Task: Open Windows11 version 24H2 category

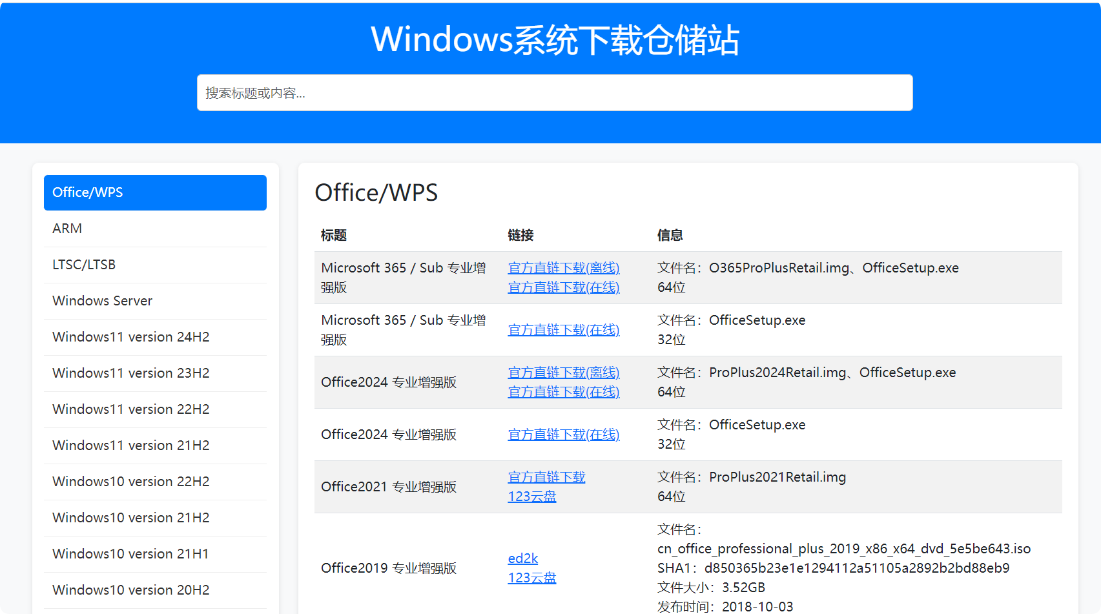Action: pos(155,337)
